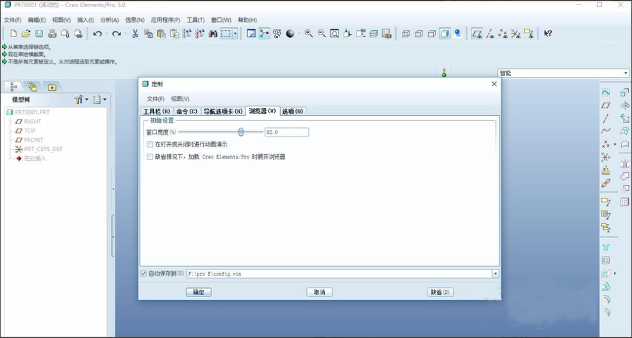632x338 pixels.
Task: Switch to the 命令(C) tab
Action: coord(187,111)
